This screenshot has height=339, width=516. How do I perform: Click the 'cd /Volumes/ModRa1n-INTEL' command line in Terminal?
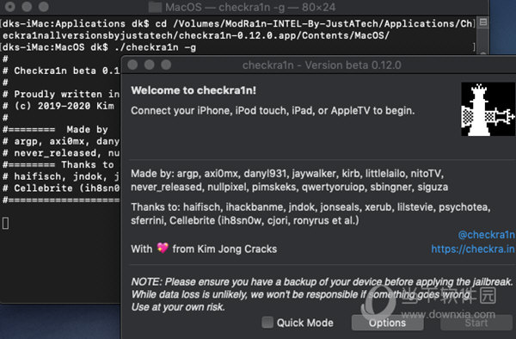click(237, 29)
